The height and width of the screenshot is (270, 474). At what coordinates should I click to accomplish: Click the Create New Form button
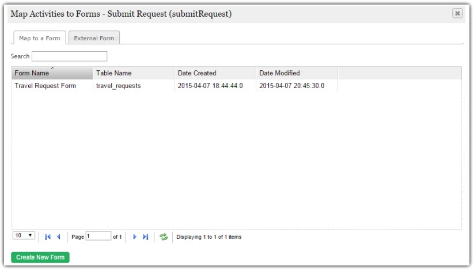click(40, 257)
